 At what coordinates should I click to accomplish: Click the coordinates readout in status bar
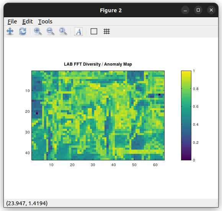click(27, 203)
